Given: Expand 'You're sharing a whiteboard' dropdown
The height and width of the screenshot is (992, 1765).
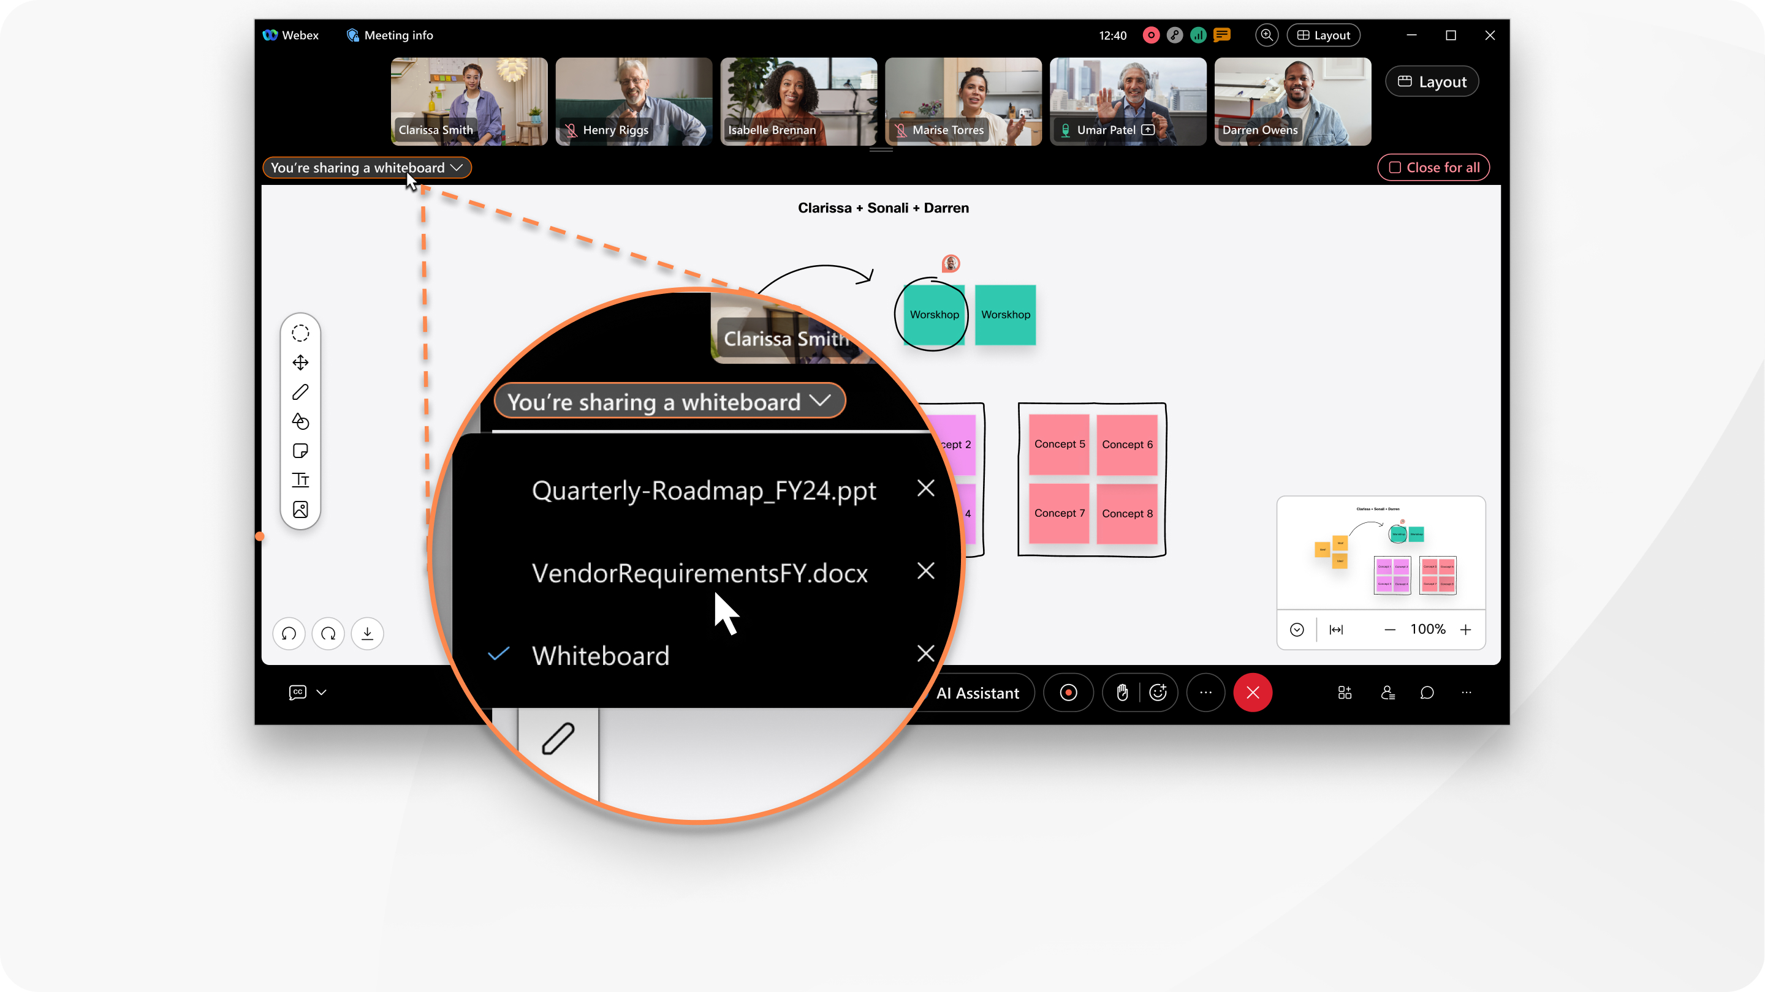Looking at the screenshot, I should (366, 167).
